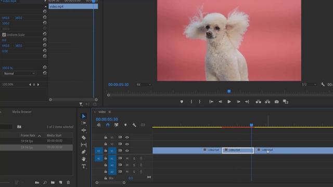
Task: Go to In point in Program monitor
Action: 211,102
